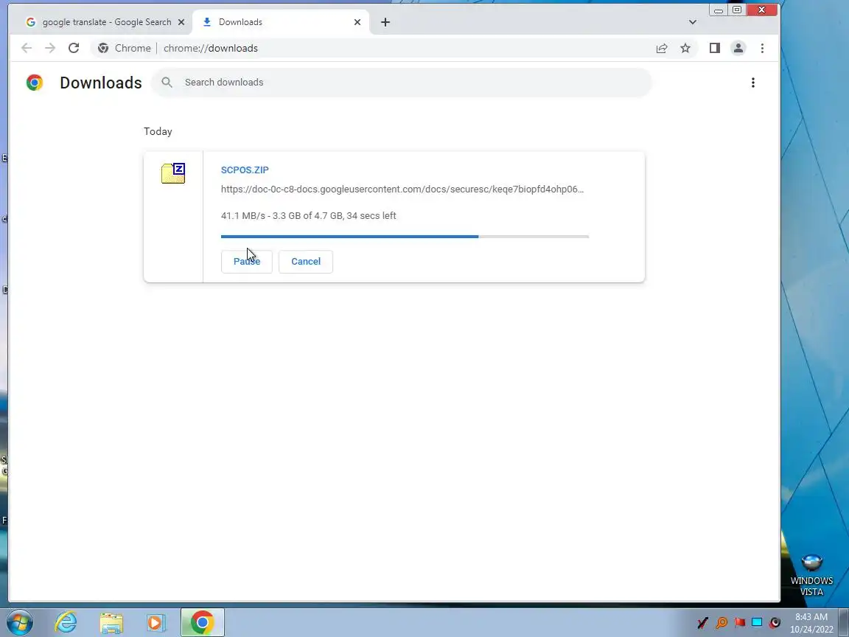Launch Internet Explorer from the taskbar
Screen dimensions: 849x637
click(x=66, y=622)
